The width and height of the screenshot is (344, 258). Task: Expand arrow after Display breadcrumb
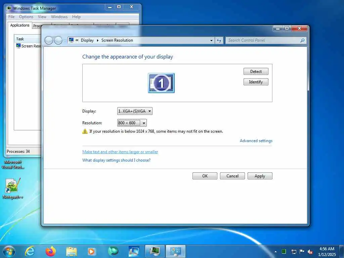pyautogui.click(x=98, y=40)
